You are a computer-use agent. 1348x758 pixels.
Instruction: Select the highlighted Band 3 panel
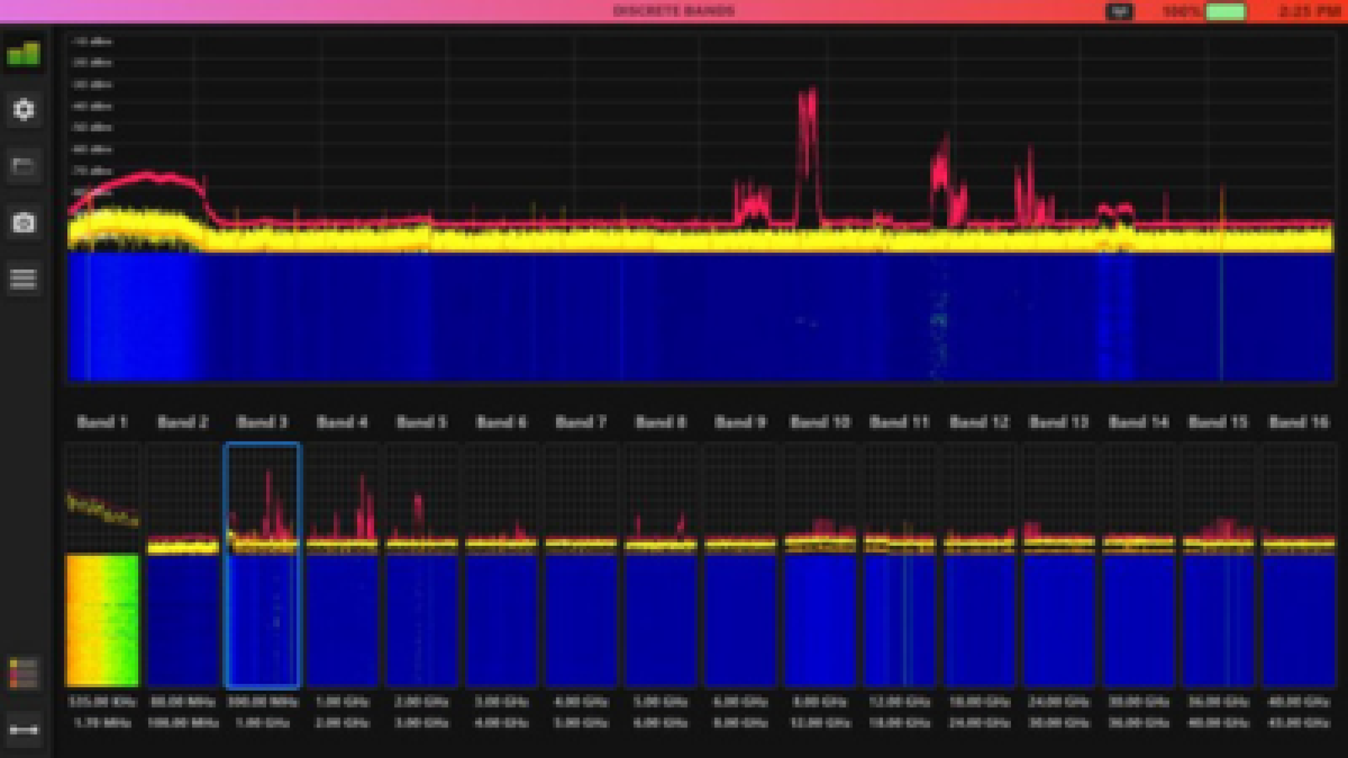[x=263, y=565]
